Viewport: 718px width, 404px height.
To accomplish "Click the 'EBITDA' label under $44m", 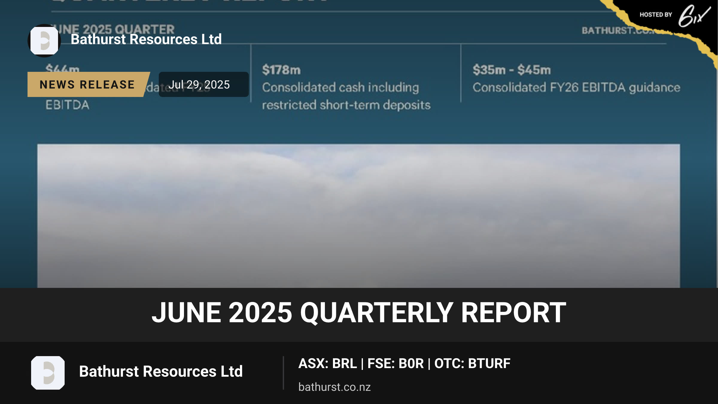I will point(67,105).
